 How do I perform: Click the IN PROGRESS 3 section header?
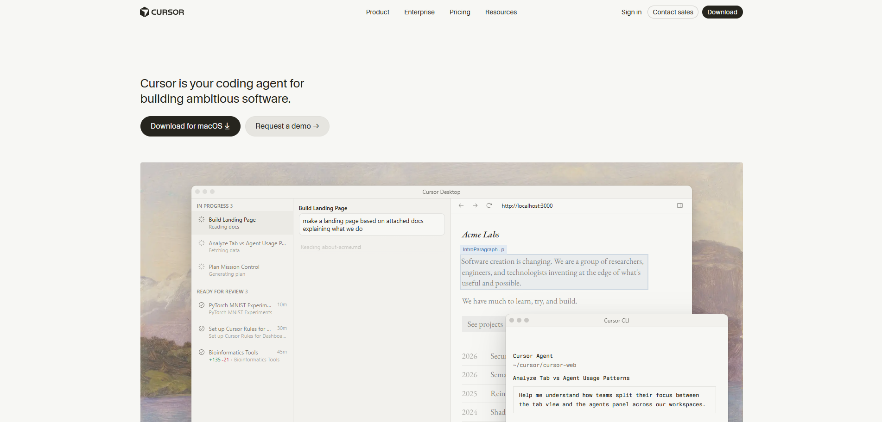click(x=215, y=206)
